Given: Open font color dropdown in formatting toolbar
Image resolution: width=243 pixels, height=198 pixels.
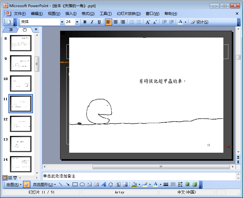Looking at the screenshot, I should tap(185, 22).
